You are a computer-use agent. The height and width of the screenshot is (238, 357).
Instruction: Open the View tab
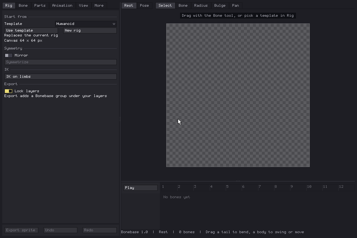(x=83, y=6)
